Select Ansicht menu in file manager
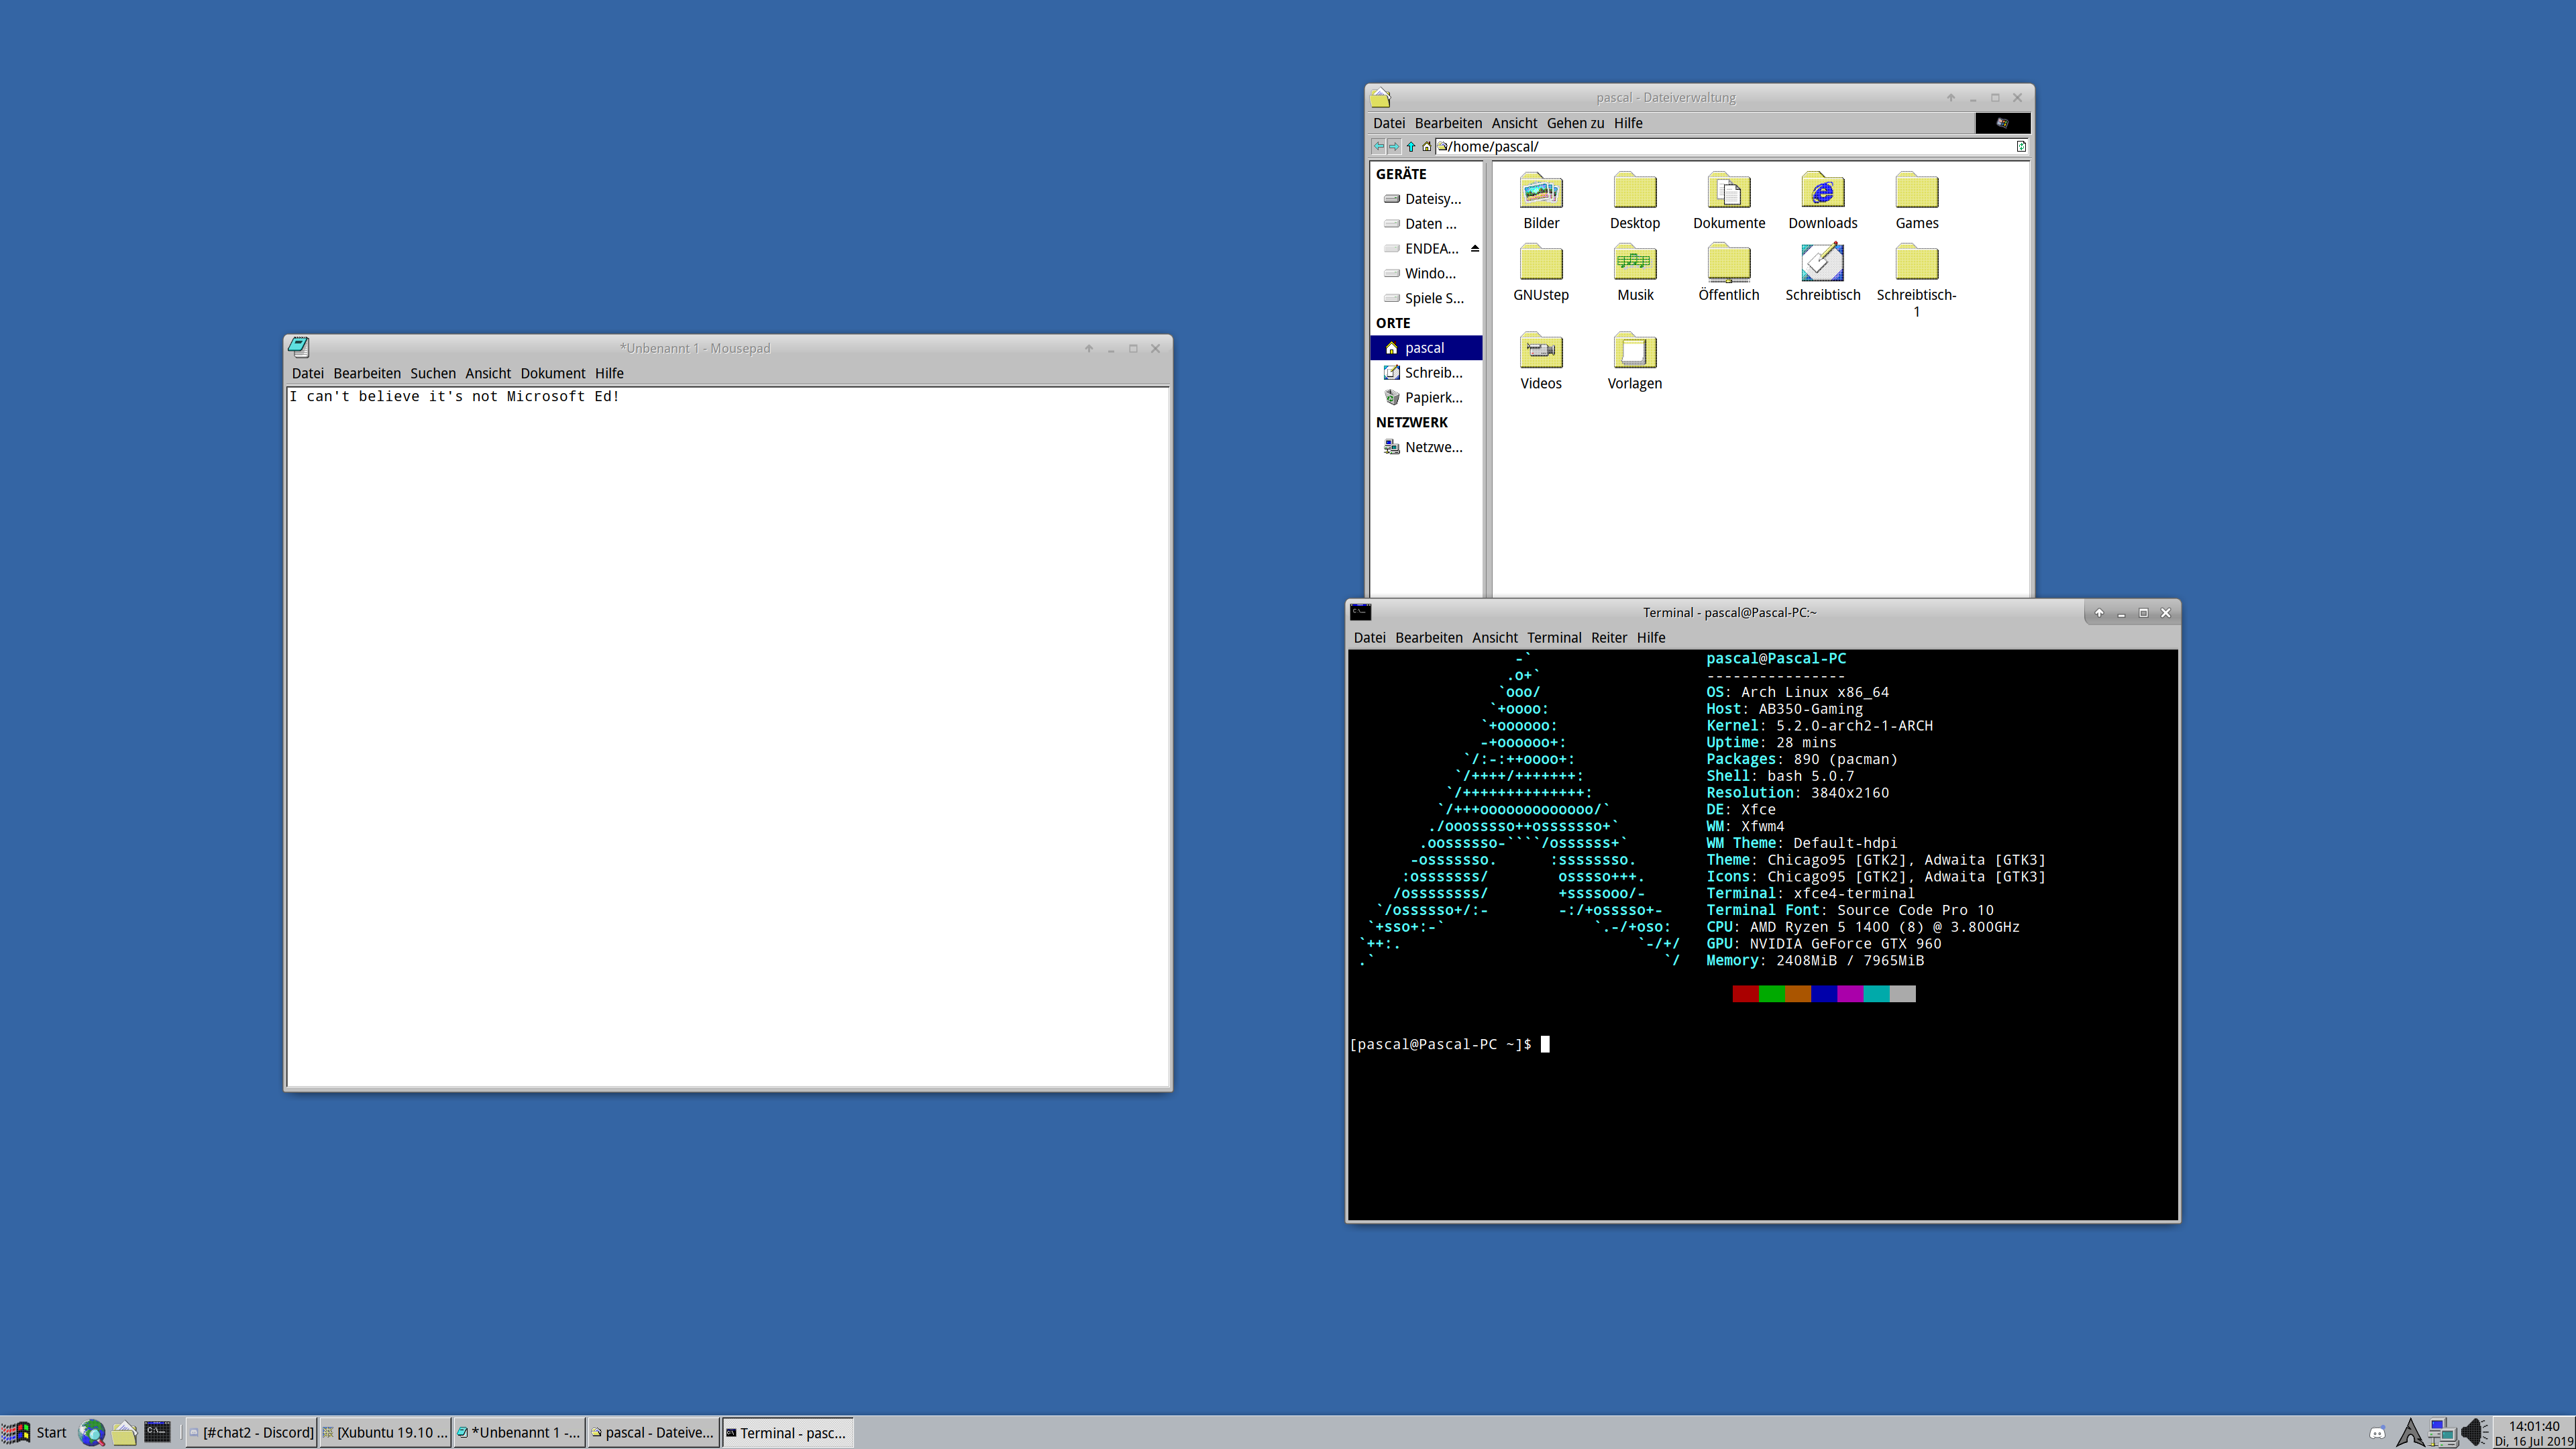This screenshot has width=2576, height=1449. coord(1513,122)
